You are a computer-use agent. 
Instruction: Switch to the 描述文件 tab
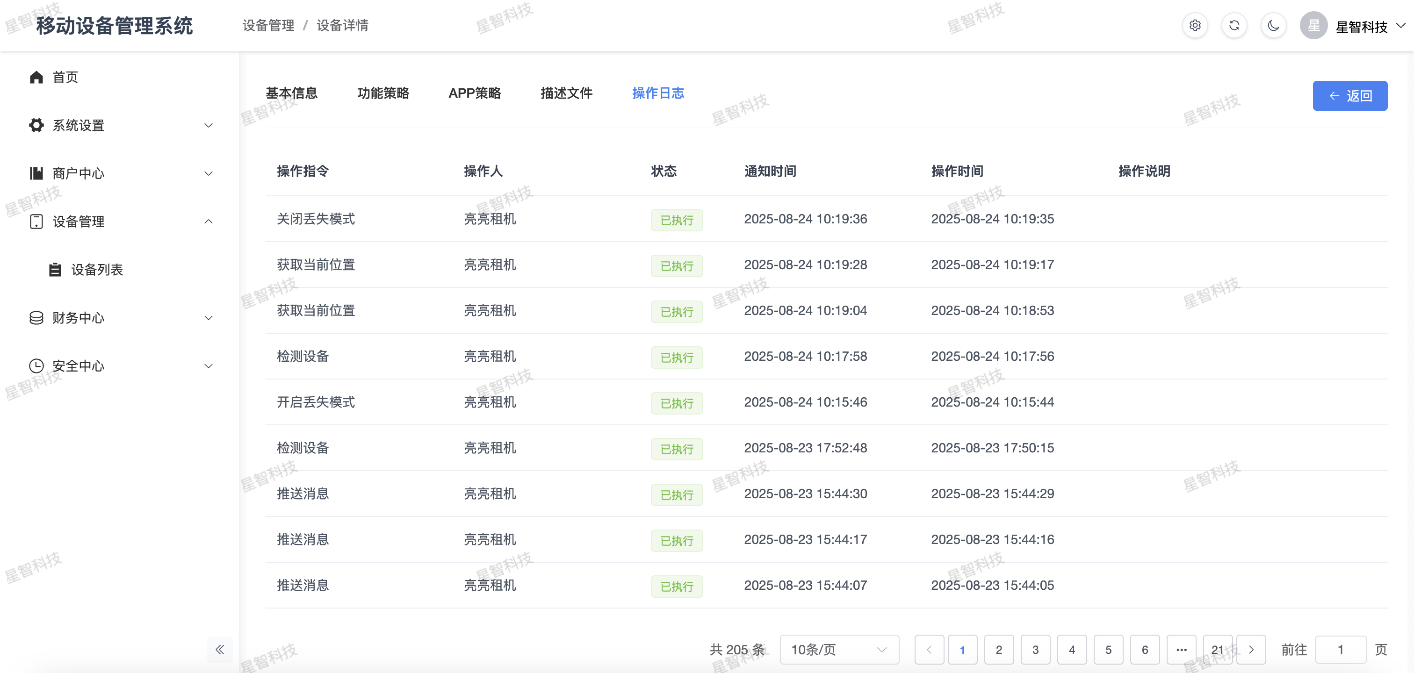tap(566, 93)
